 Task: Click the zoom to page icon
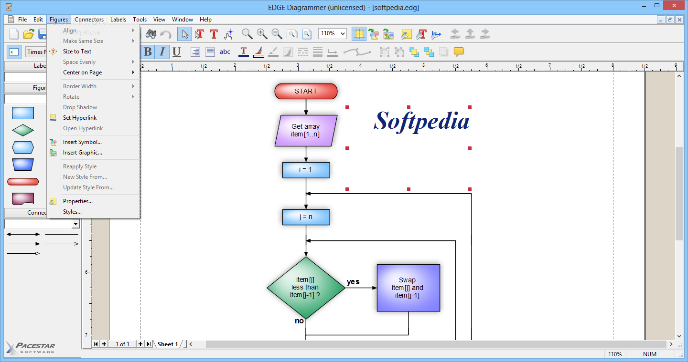pos(306,34)
